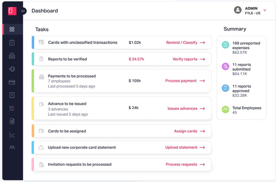Open the spreadsheet file icon in the sidebar

(12, 121)
